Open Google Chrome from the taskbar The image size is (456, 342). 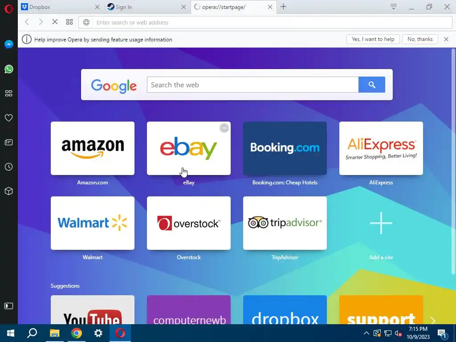pos(77,333)
